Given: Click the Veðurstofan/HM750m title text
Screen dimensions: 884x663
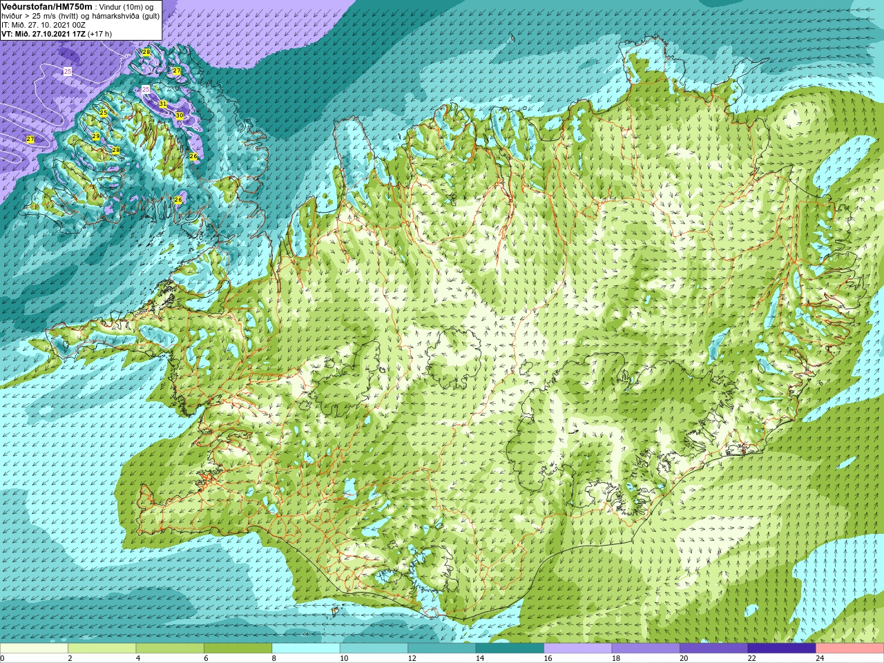Looking at the screenshot, I should [x=47, y=6].
